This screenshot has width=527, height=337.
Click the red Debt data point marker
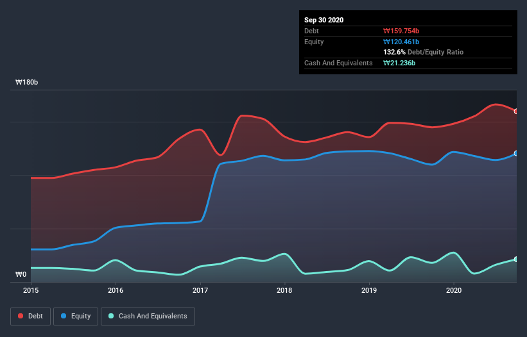(516, 111)
